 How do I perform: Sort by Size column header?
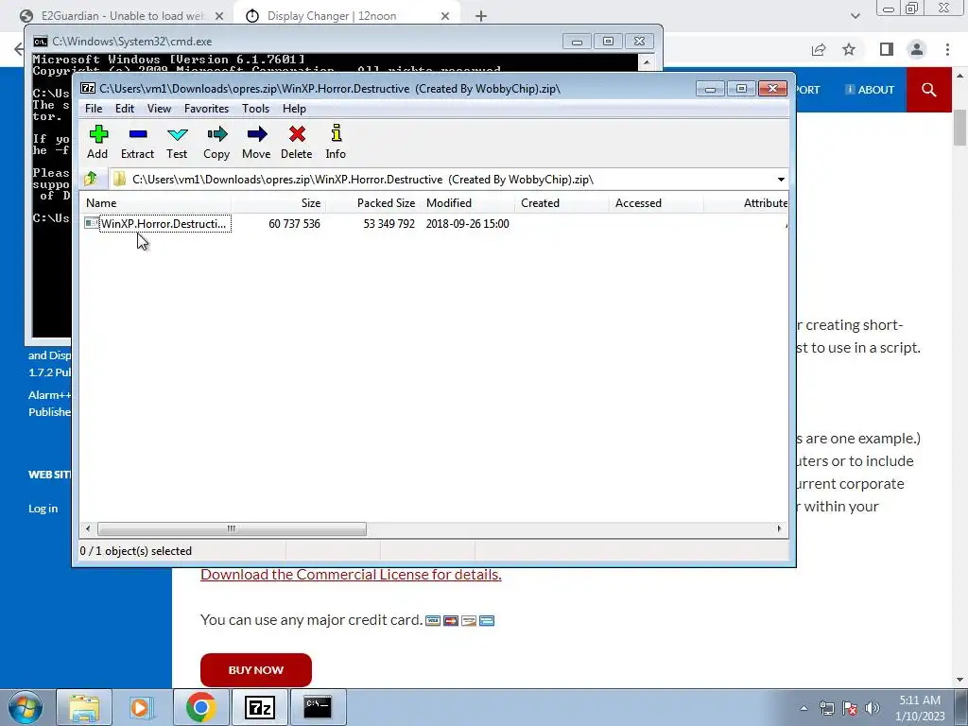[279, 203]
